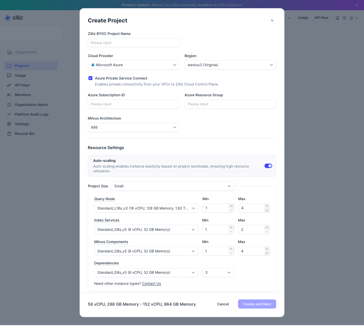364x326 pixels.
Task: Open Platform Audit Logs in sidebar
Action: coord(32,114)
